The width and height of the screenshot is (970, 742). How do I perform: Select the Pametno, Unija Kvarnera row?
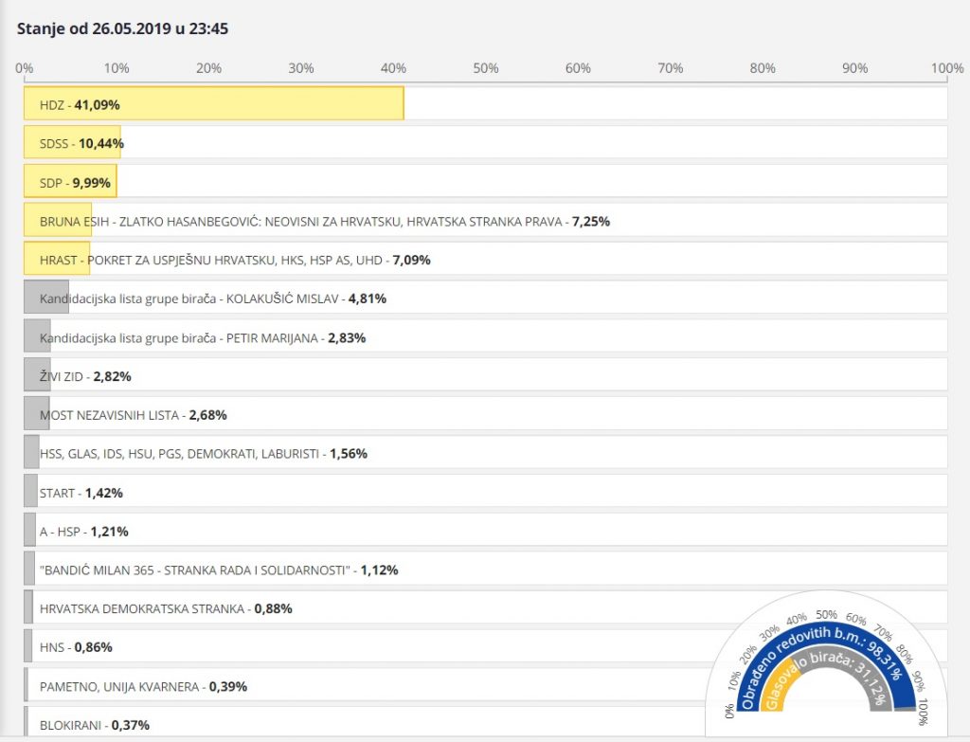click(486, 685)
